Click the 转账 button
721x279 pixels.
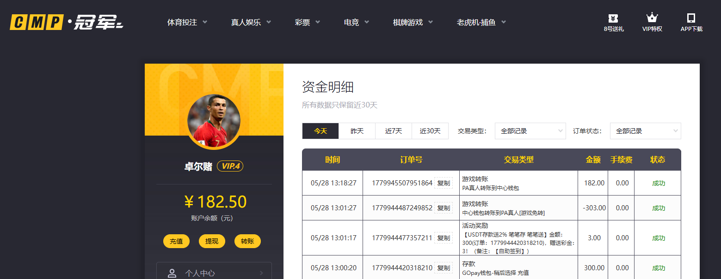[247, 241]
